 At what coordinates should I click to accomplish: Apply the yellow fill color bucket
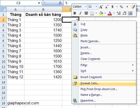click(101, 13)
